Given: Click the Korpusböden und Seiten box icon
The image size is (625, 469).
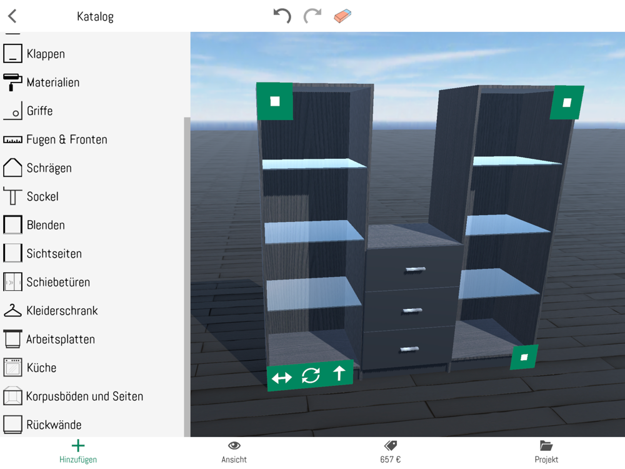Looking at the screenshot, I should (12, 396).
